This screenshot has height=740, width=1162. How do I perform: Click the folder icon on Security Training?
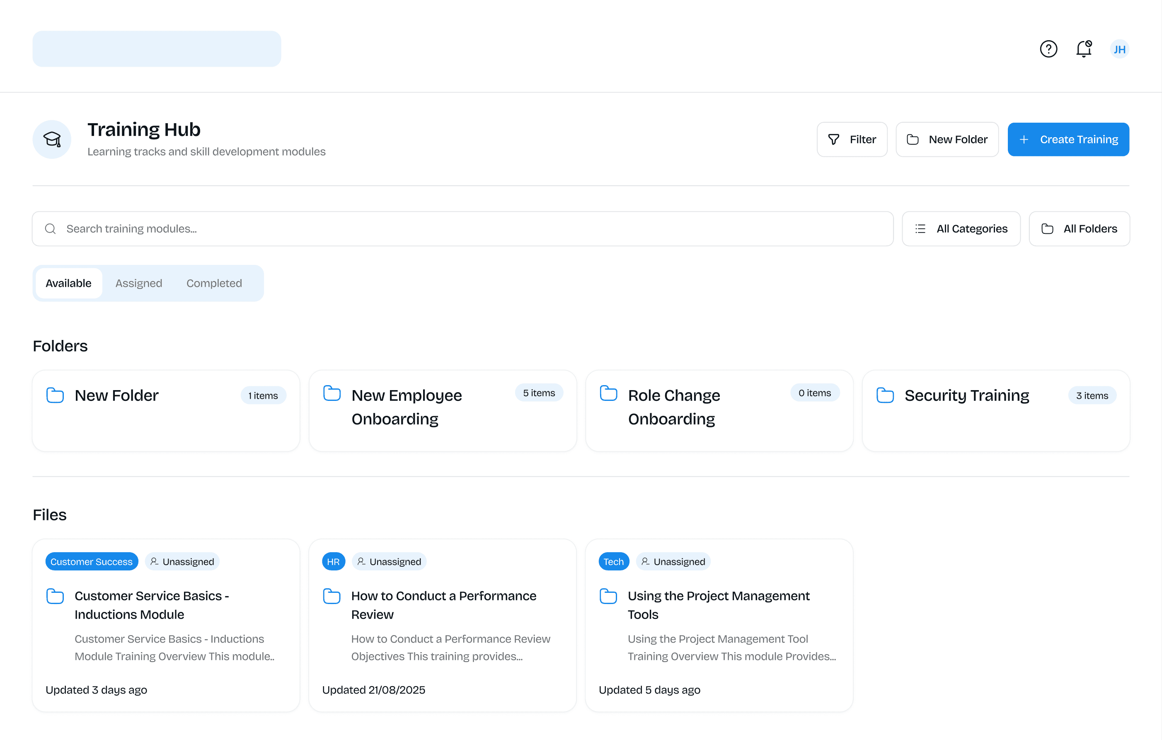[884, 395]
